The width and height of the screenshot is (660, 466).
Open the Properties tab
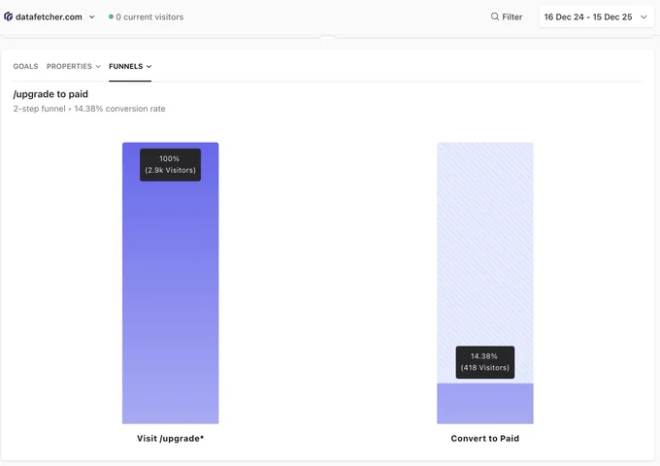coord(74,67)
